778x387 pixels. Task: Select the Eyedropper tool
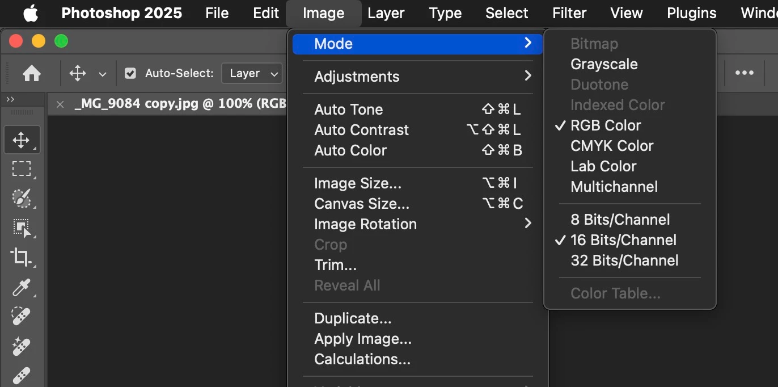(22, 287)
